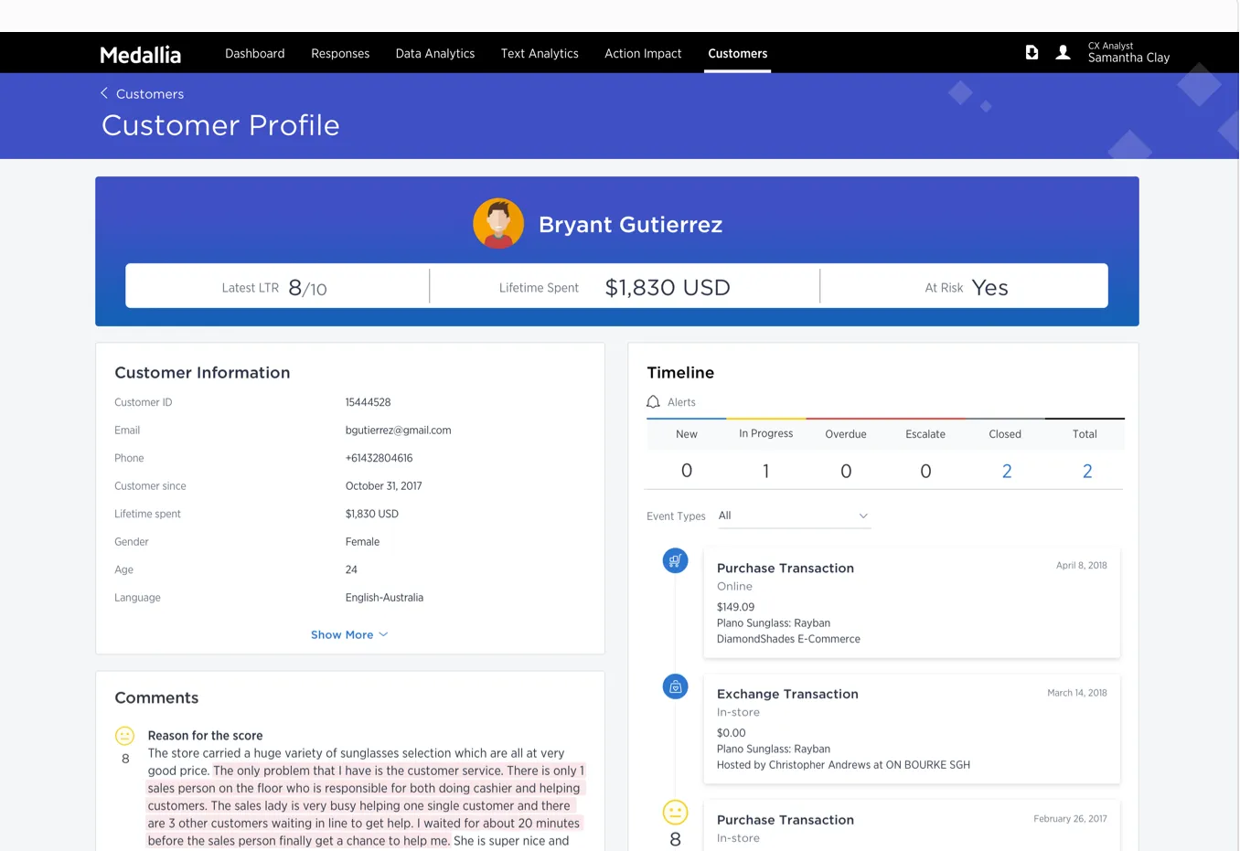
Task: Select the New alerts column header
Action: click(x=687, y=434)
